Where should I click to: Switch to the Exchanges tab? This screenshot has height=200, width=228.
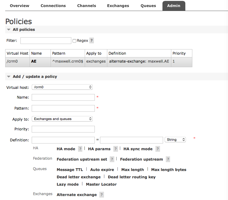(118, 6)
